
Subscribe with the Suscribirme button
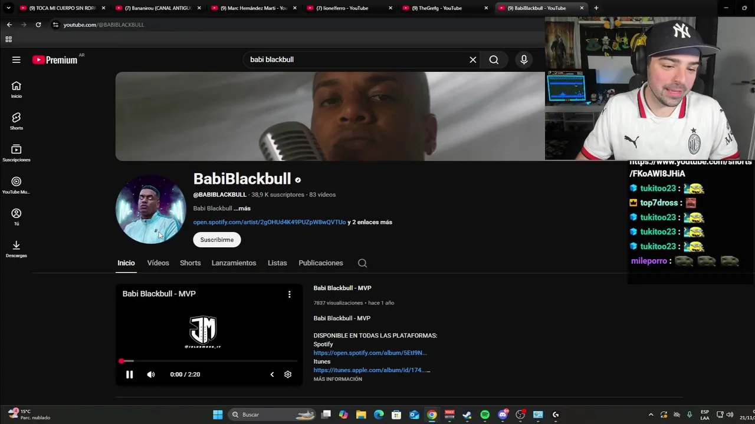click(217, 240)
